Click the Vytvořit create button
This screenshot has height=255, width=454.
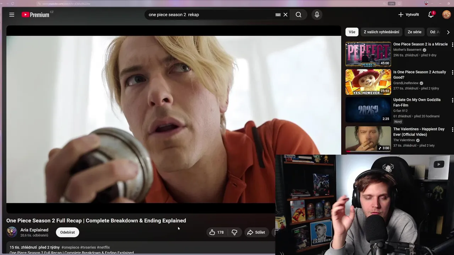coord(409,15)
